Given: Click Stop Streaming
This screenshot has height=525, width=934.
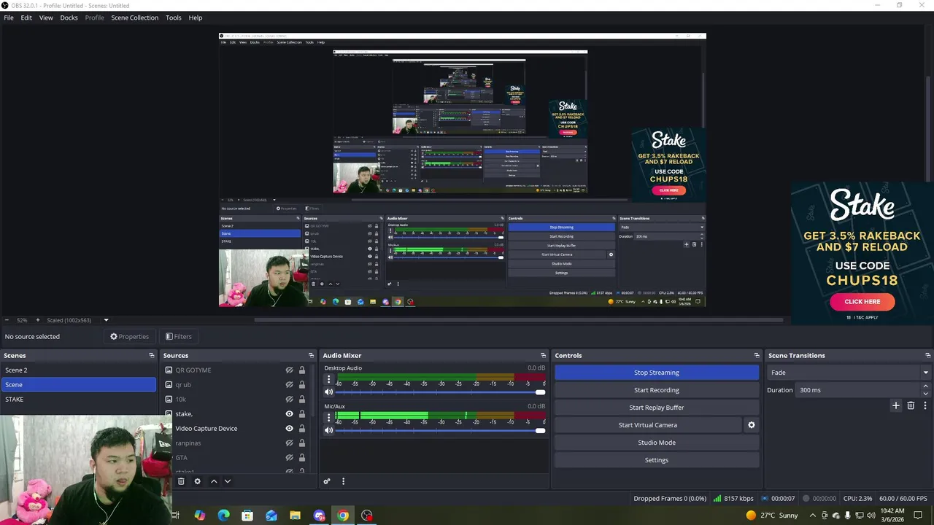Looking at the screenshot, I should [657, 373].
